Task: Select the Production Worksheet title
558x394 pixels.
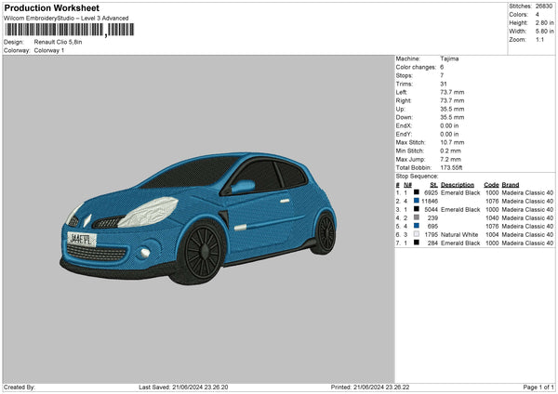Action: 50,7
